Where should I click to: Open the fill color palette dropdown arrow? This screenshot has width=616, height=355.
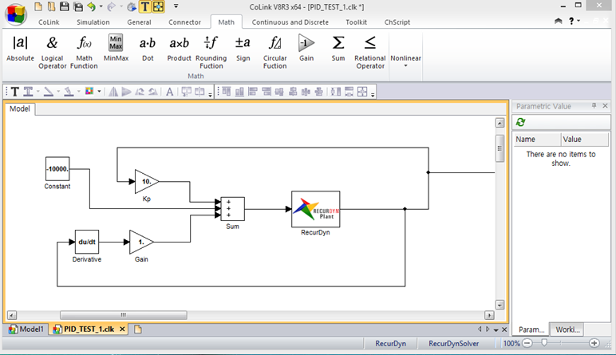pyautogui.click(x=99, y=92)
